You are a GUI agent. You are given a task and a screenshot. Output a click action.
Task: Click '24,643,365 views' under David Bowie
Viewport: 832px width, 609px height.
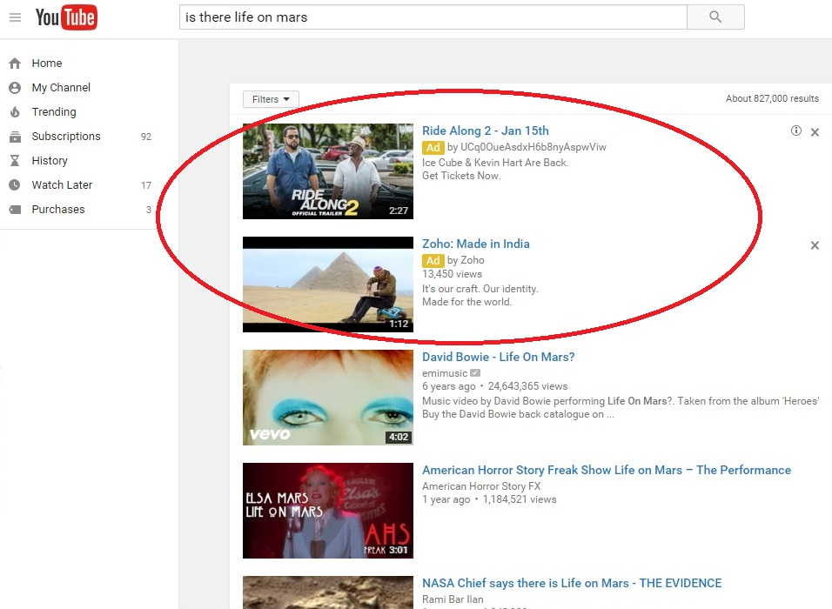[x=528, y=386]
